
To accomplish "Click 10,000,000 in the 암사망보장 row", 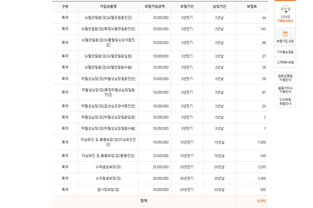I will [x=161, y=189].
